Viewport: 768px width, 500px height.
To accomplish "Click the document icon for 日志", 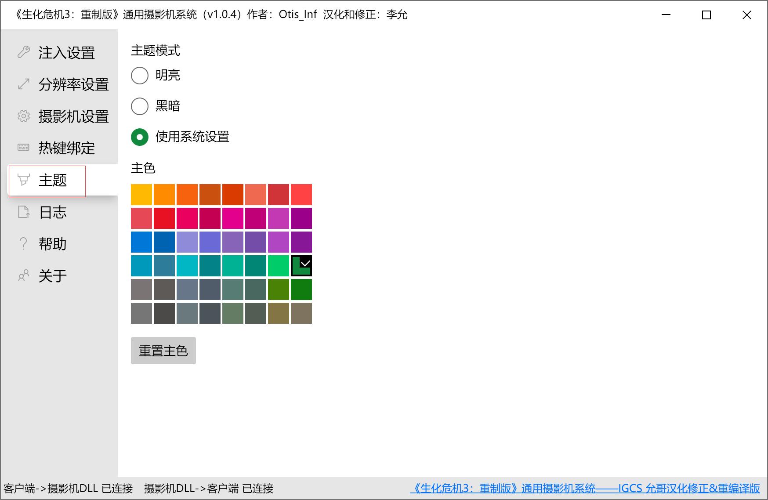I will 23,212.
